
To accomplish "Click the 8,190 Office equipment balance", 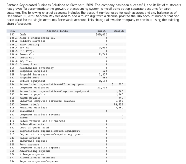I will (103, 81).
